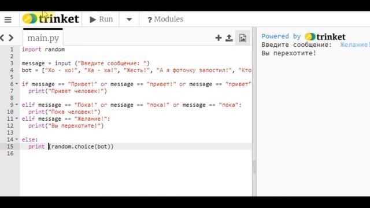Open the image library icon
The width and height of the screenshot is (370, 208).
tap(243, 38)
